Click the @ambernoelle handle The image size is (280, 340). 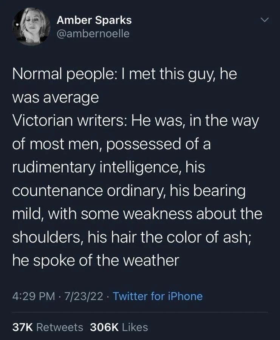tap(92, 34)
